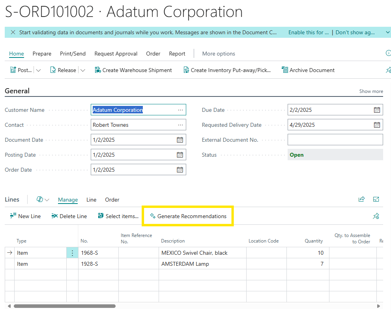This screenshot has width=391, height=313.
Task: Click Show more in General section
Action: pyautogui.click(x=371, y=91)
